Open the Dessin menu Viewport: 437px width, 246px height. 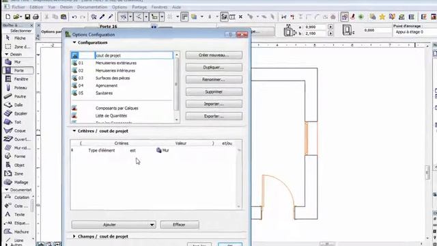coord(66,7)
